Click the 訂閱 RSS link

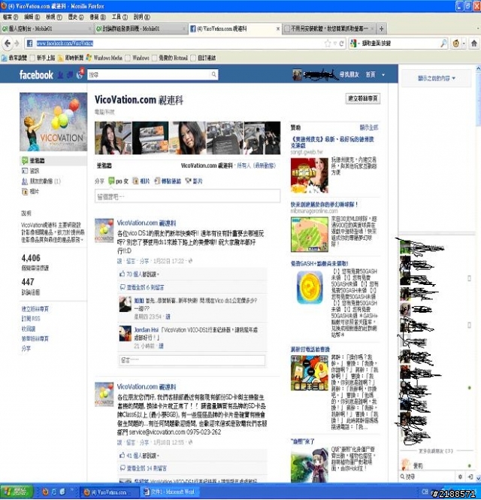(x=31, y=319)
